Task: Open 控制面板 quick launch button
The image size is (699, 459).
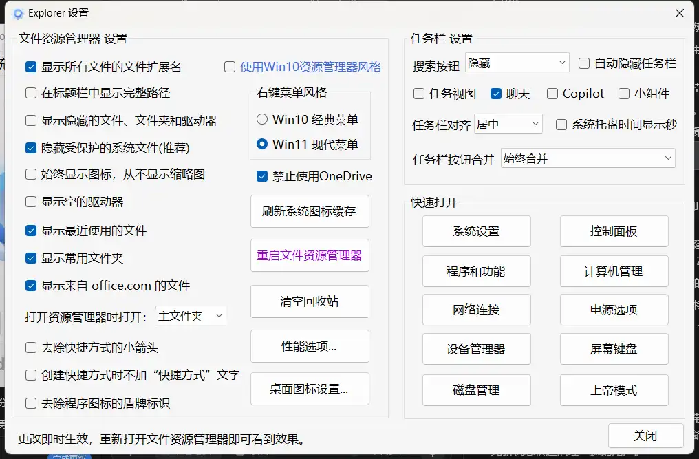Action: coord(614,231)
